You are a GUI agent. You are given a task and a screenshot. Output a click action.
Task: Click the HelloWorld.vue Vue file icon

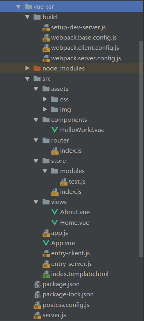(x=55, y=130)
